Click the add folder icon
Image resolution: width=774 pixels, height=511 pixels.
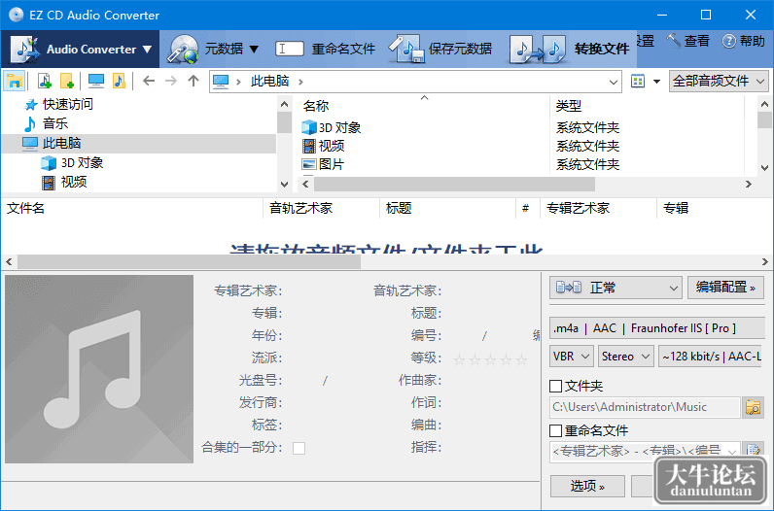[67, 81]
